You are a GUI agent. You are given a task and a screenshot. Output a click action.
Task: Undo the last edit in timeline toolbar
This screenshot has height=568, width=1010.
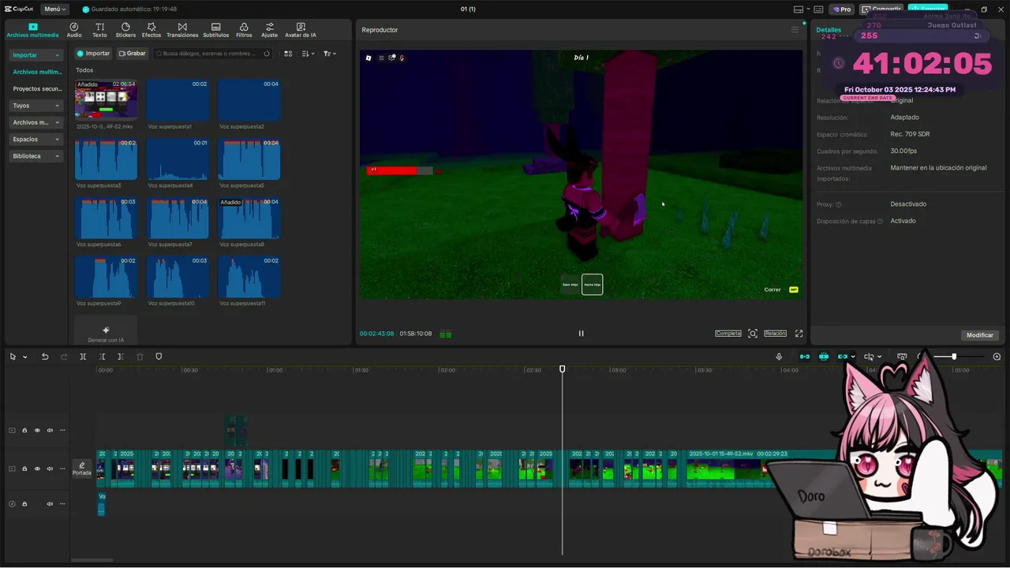45,357
